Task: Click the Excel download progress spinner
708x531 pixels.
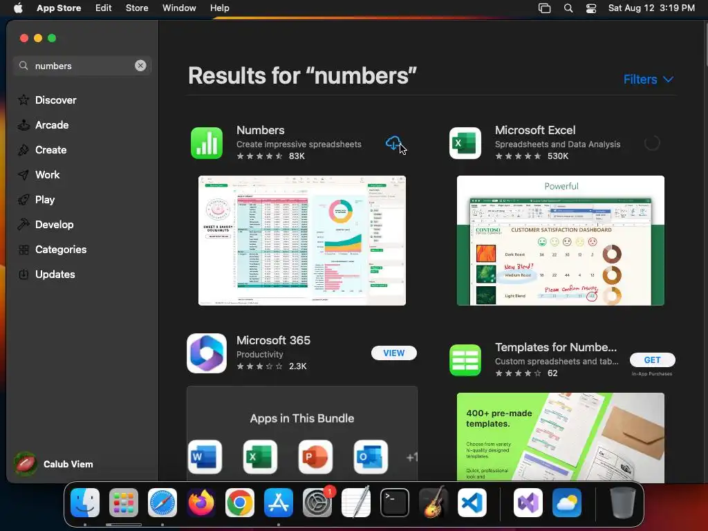Action: (x=652, y=143)
